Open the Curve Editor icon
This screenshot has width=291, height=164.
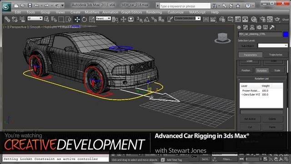tap(238, 19)
